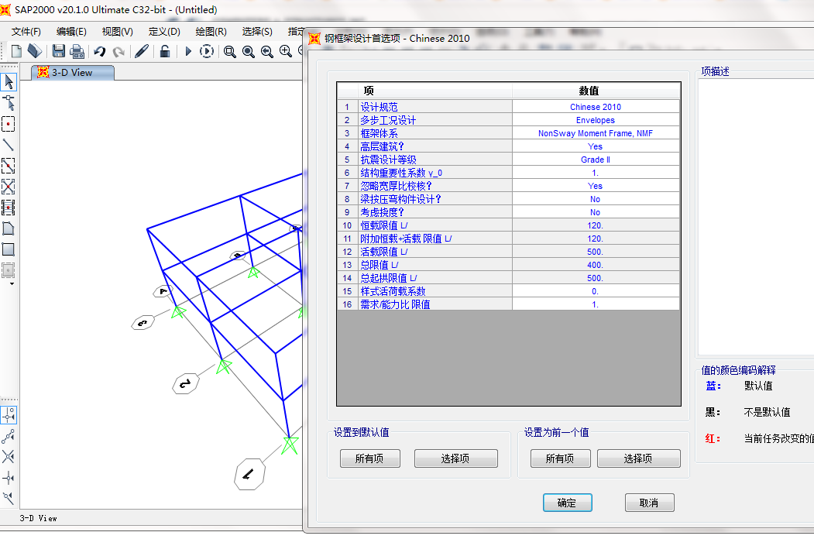Toggle snap to ends and midpoints
Viewport: 814px width, 539px height.
(9, 436)
